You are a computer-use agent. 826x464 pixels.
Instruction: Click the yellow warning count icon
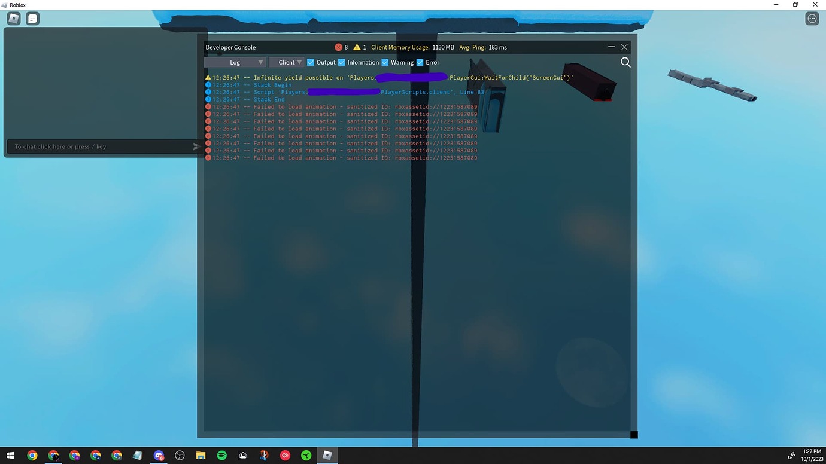click(357, 47)
